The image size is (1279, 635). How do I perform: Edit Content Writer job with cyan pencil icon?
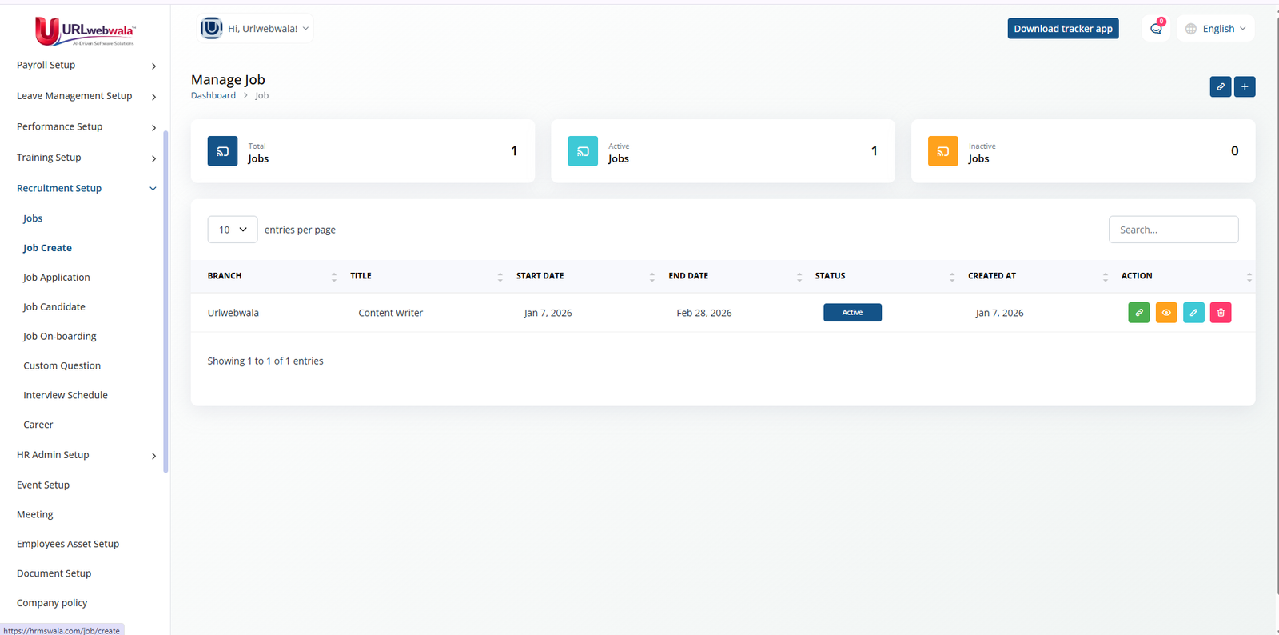pyautogui.click(x=1193, y=313)
